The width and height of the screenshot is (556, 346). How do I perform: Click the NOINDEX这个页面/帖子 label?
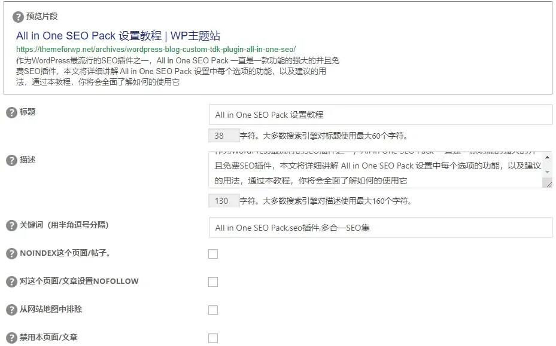click(x=65, y=253)
